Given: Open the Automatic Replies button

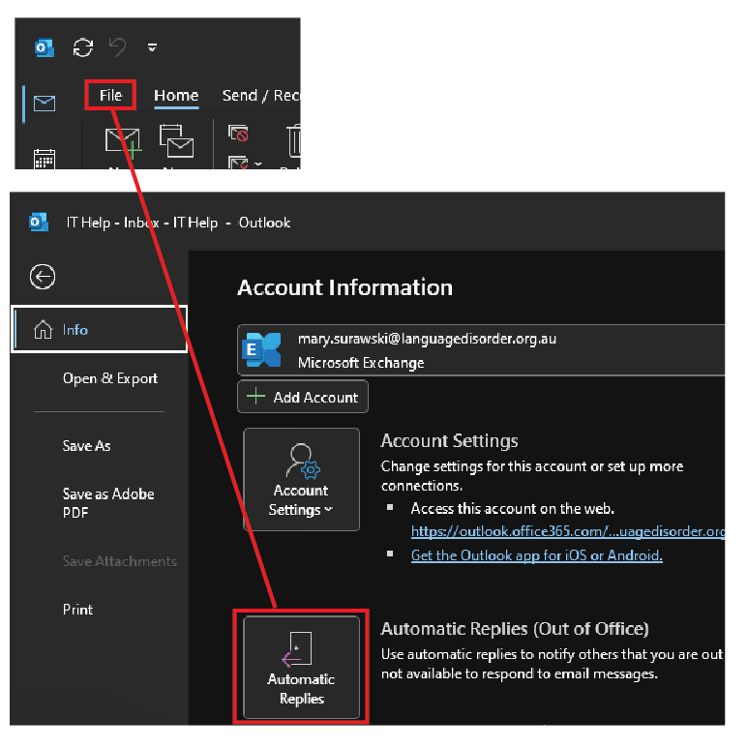Looking at the screenshot, I should [x=301, y=667].
